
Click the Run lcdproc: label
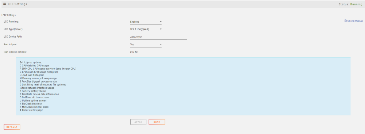(x=11, y=44)
